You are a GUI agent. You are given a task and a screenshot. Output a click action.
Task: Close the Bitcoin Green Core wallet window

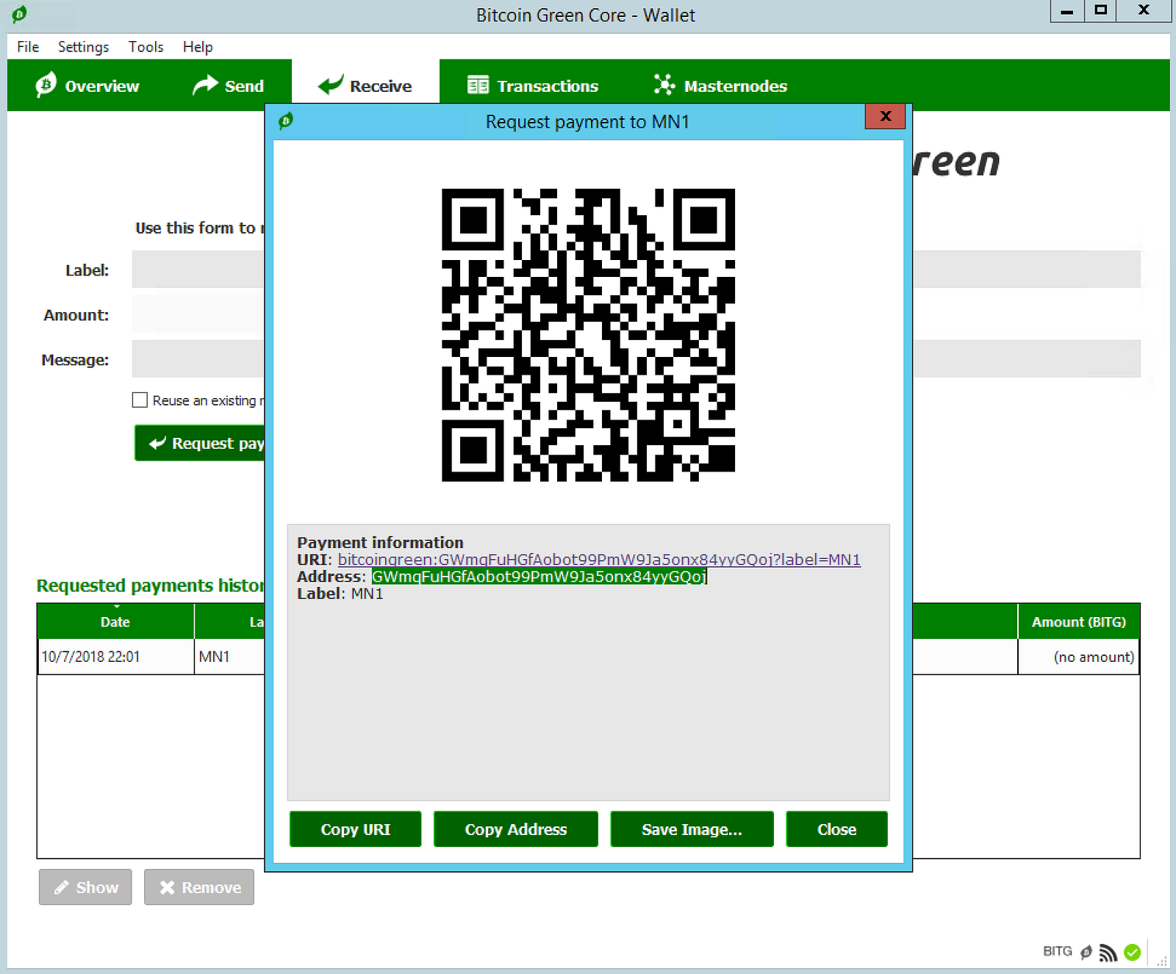[x=1144, y=11]
